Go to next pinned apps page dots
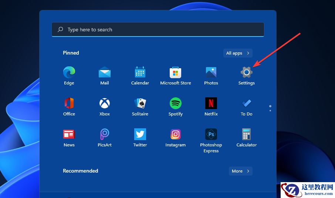This screenshot has width=335, height=198. (270, 108)
